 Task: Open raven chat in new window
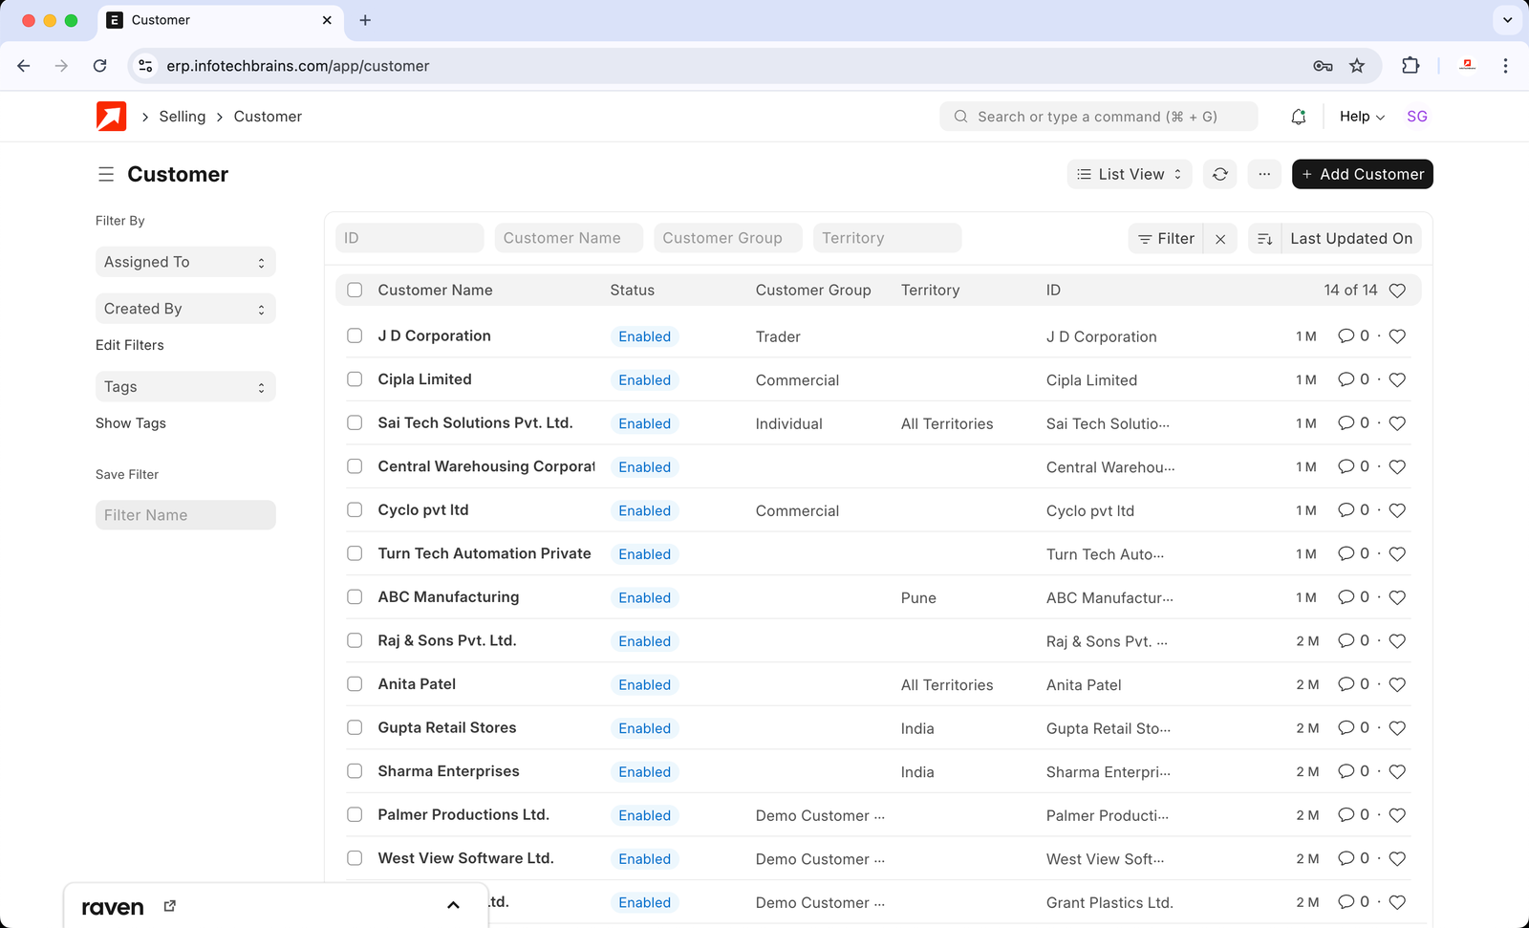point(170,906)
